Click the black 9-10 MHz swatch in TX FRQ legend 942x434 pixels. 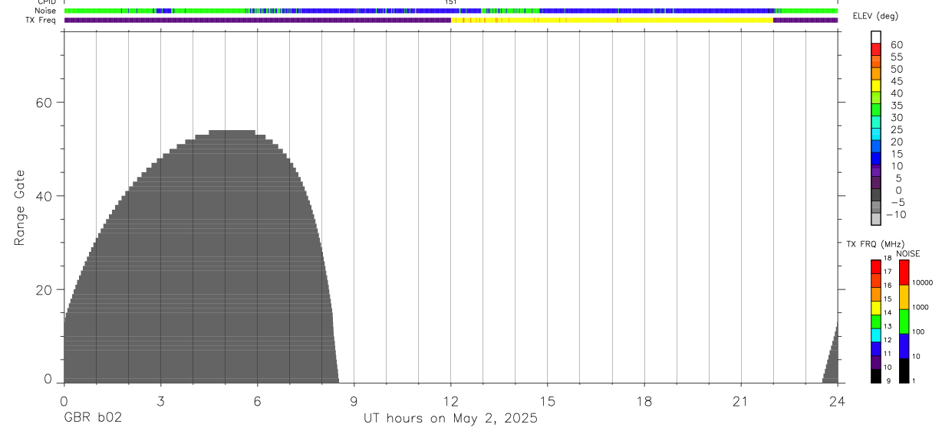coord(875,377)
